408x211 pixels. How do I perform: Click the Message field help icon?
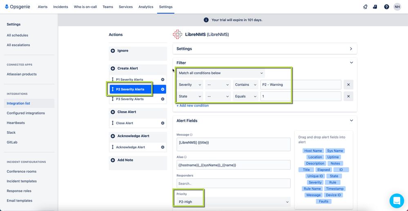(x=191, y=135)
